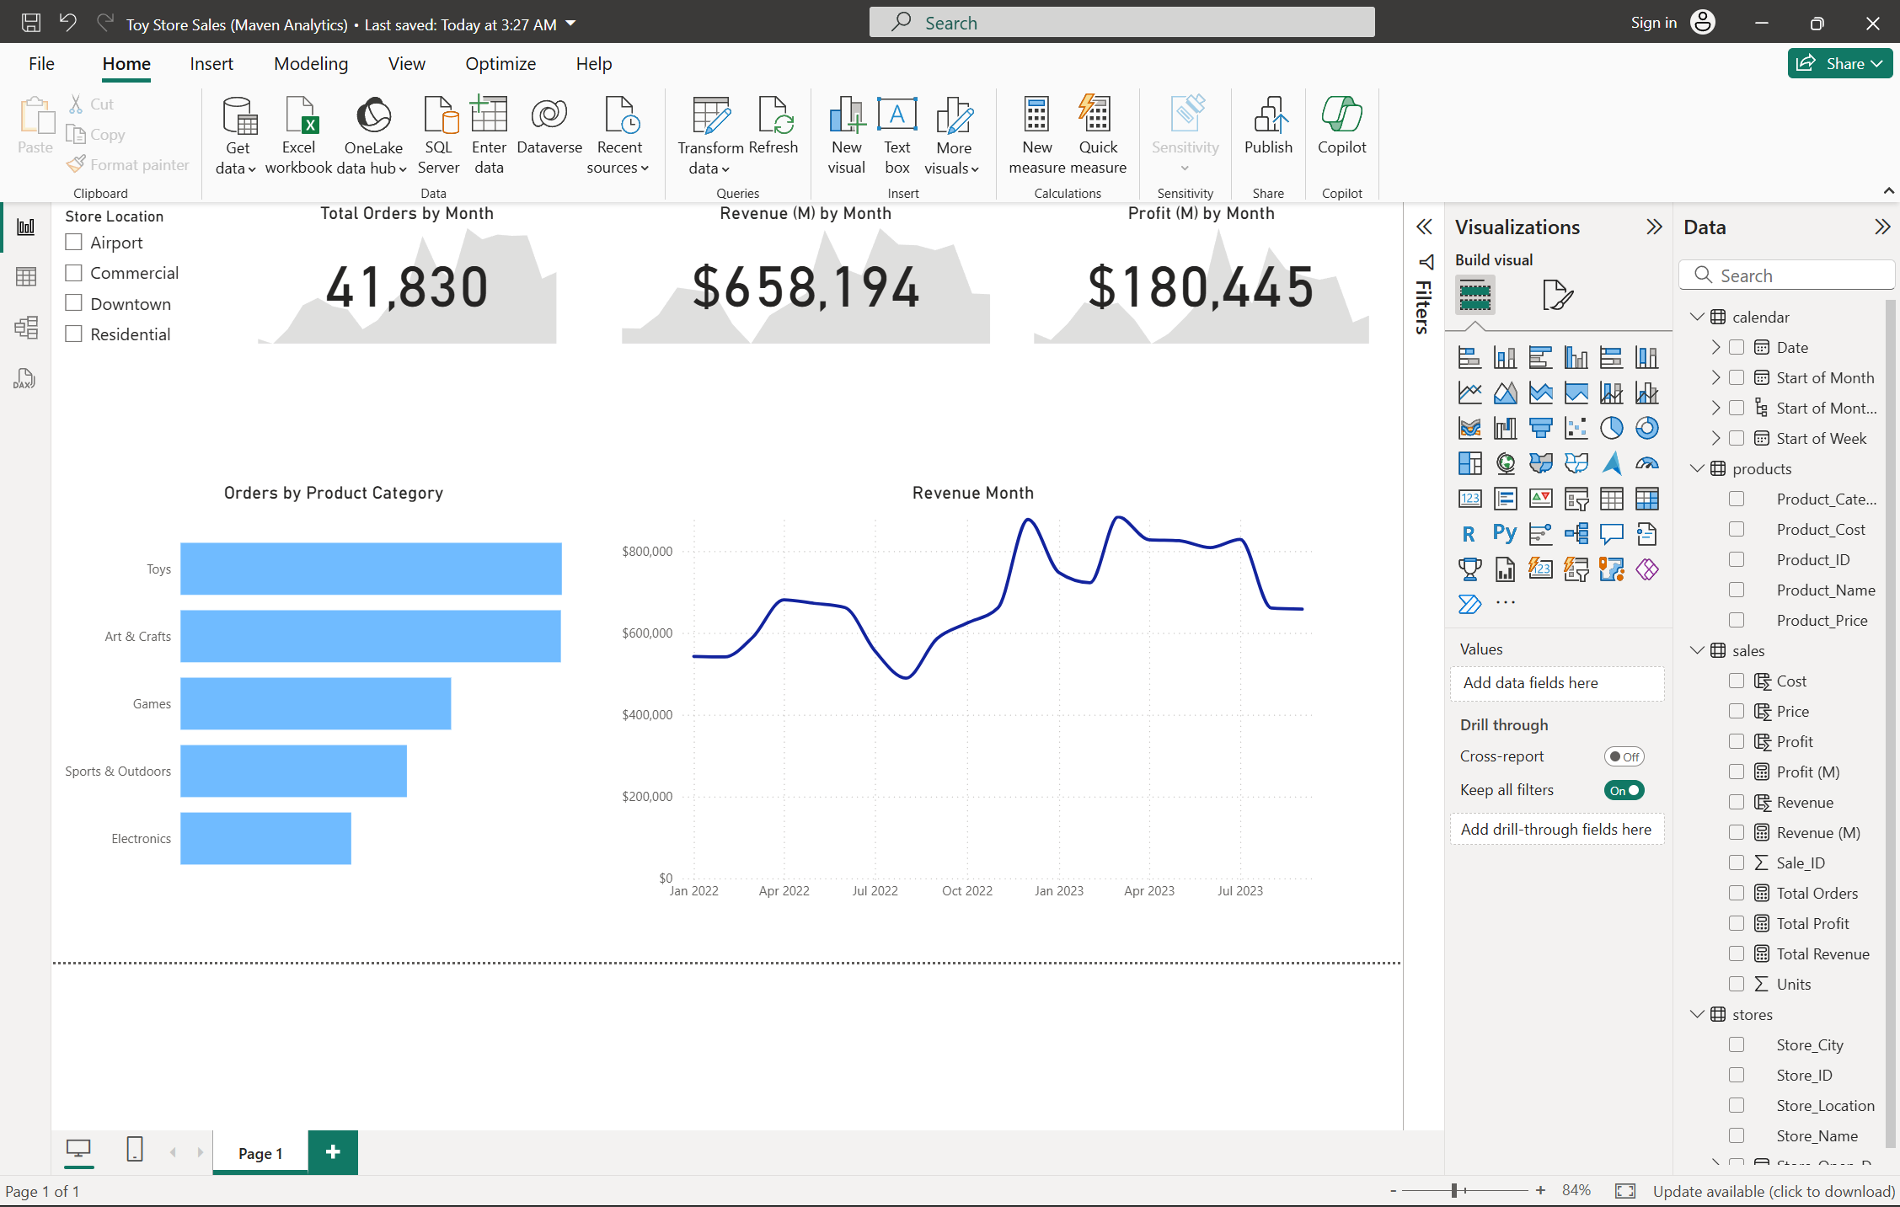
Task: Open Enter data table dialog
Action: [x=489, y=135]
